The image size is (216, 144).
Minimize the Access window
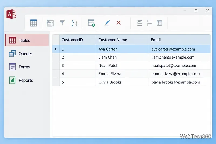(x=185, y=11)
